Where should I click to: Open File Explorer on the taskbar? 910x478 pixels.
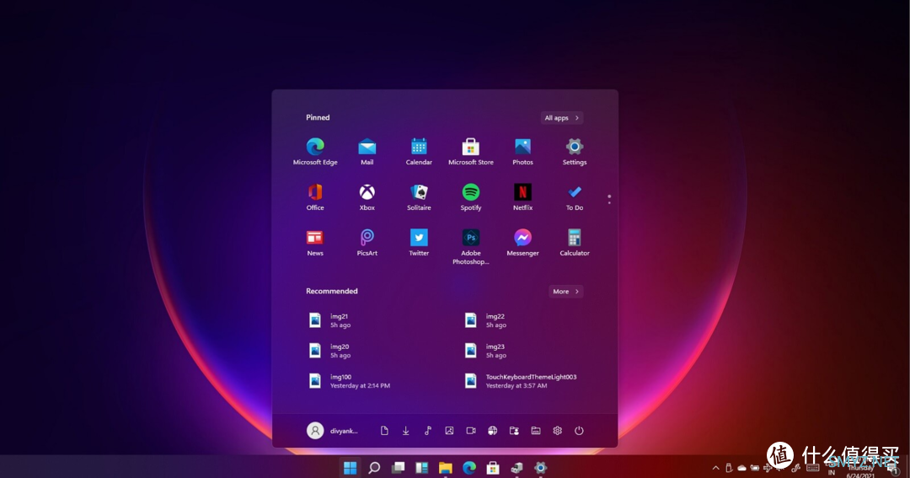446,468
